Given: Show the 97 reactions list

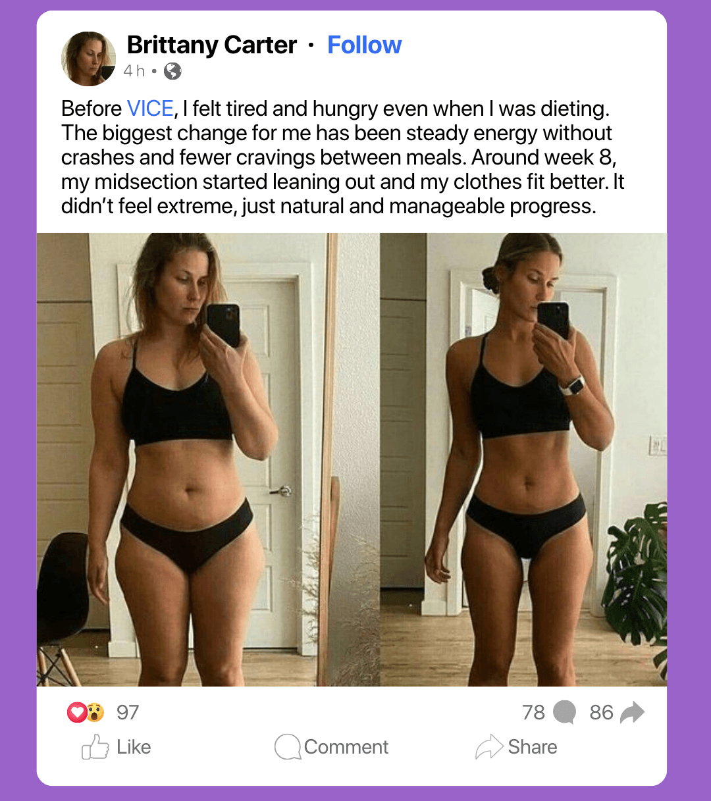Looking at the screenshot, I should 128,712.
